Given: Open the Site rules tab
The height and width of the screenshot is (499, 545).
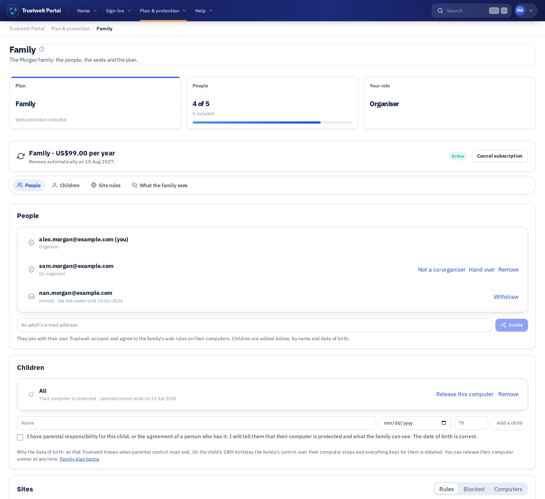Looking at the screenshot, I should pyautogui.click(x=106, y=185).
